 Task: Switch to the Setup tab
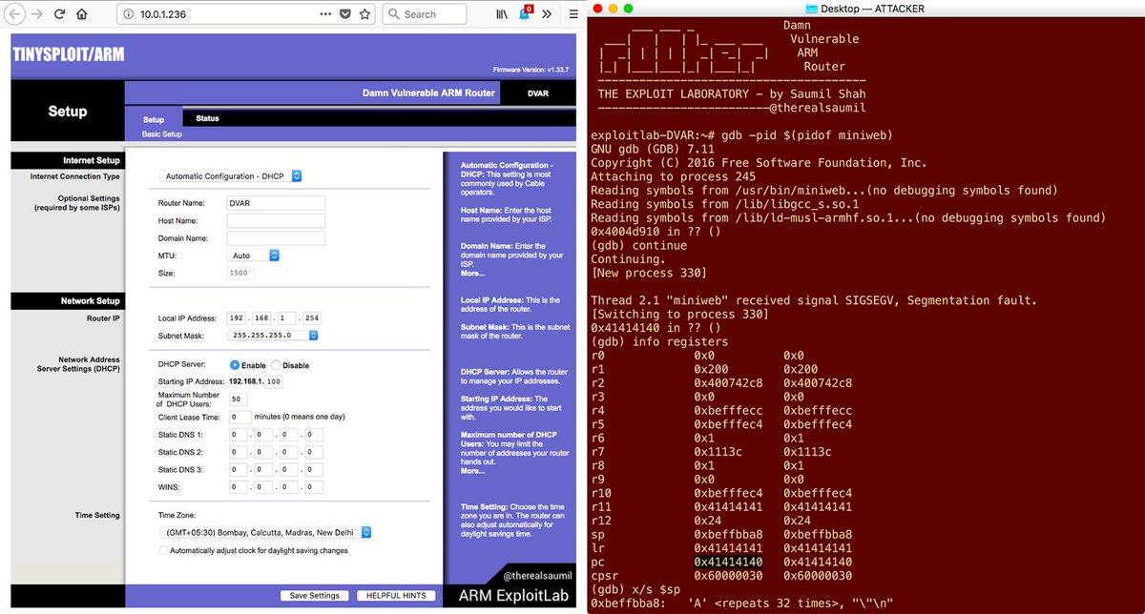[154, 119]
